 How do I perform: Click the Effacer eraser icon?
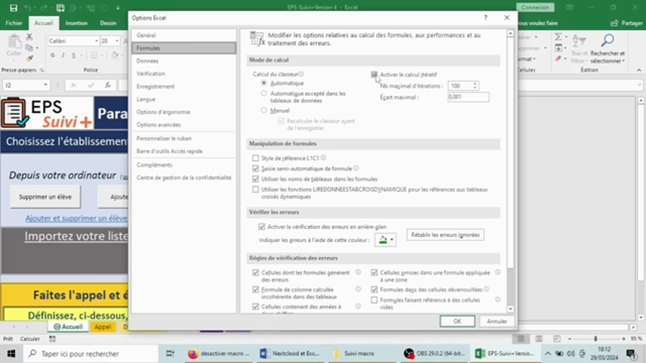pyautogui.click(x=558, y=58)
